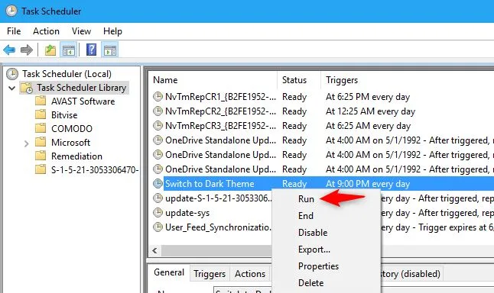This screenshot has width=494, height=293.
Task: Select the update-sys task name
Action: (x=187, y=213)
